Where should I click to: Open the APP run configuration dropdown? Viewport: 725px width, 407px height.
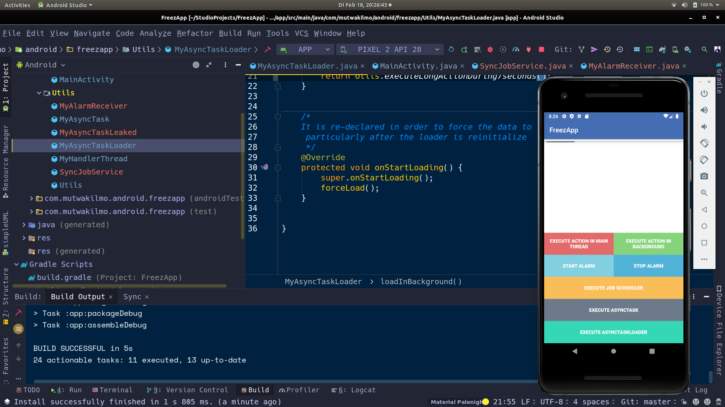pyautogui.click(x=305, y=49)
